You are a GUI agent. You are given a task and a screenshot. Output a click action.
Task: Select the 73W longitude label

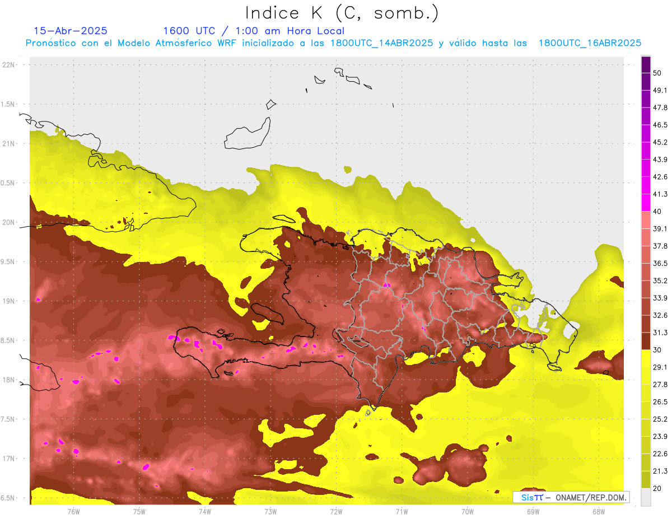(270, 511)
